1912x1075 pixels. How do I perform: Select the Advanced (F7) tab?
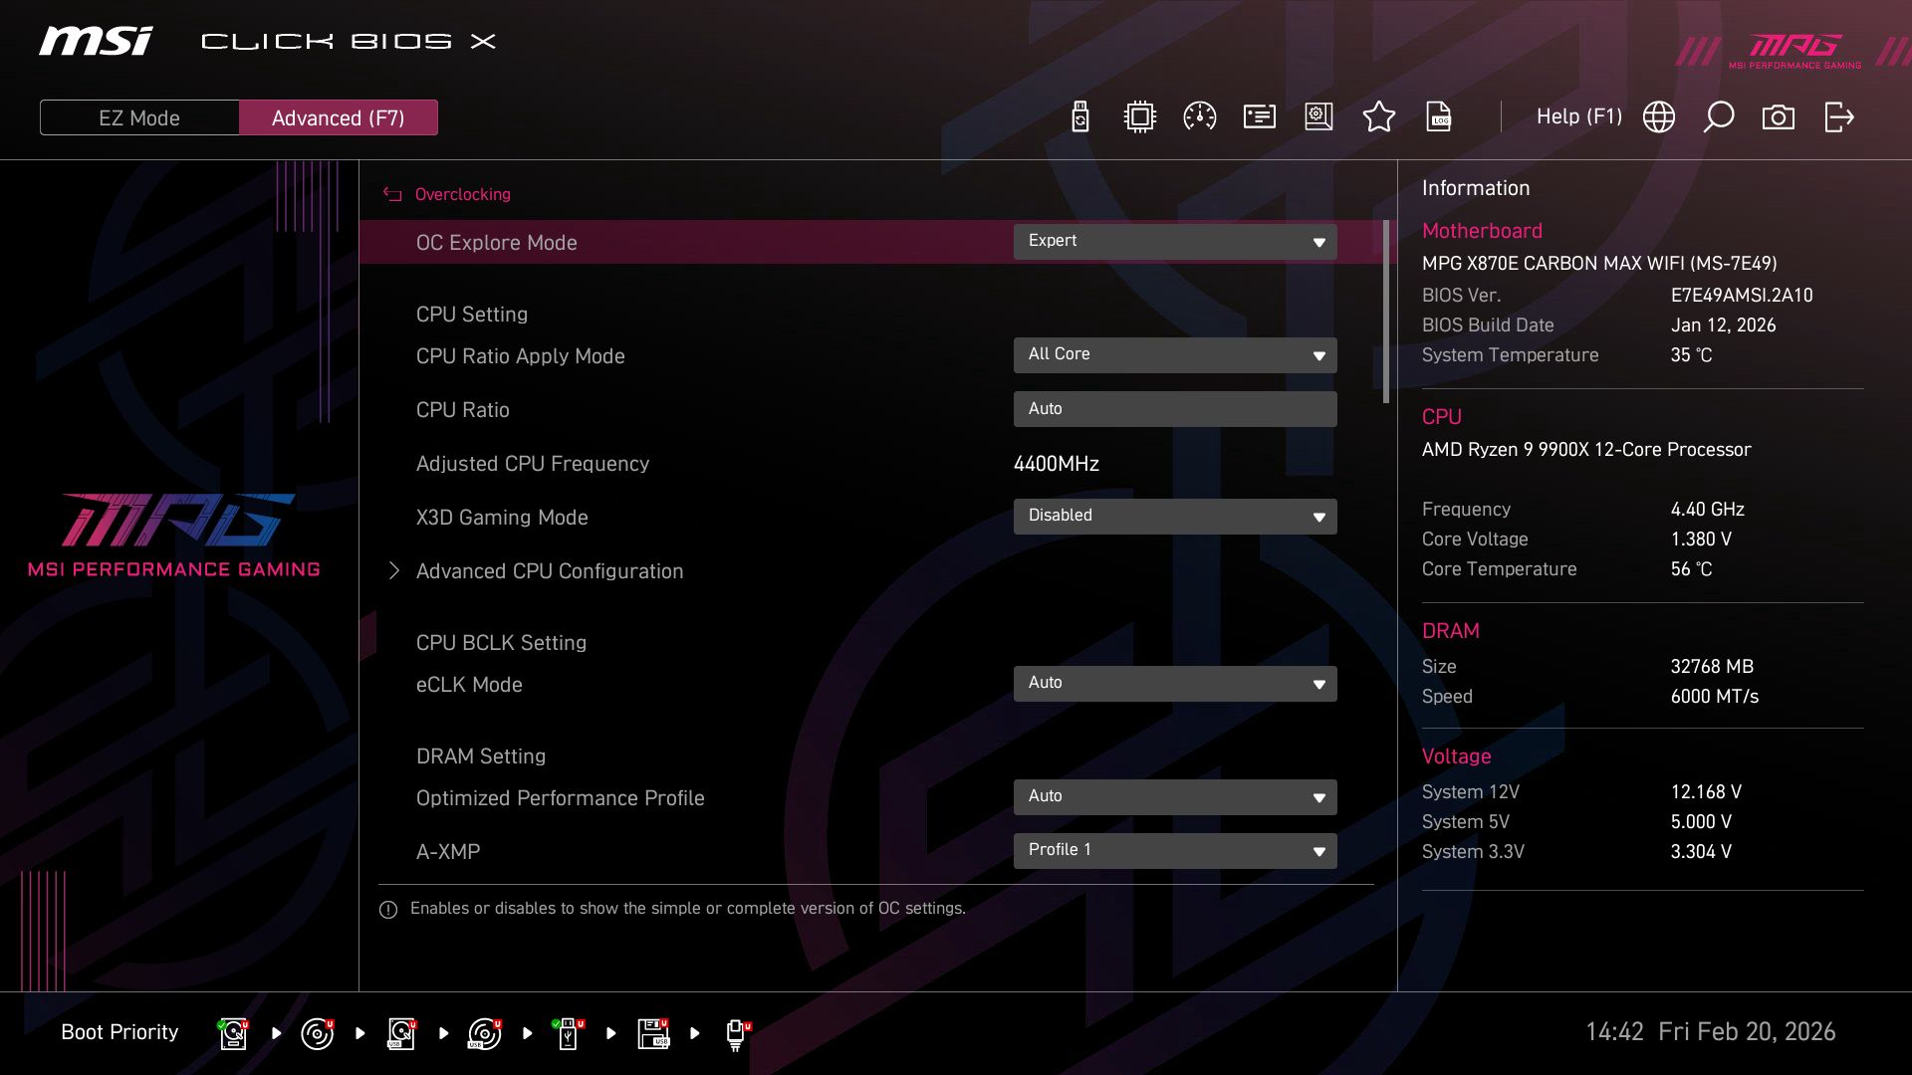(339, 116)
